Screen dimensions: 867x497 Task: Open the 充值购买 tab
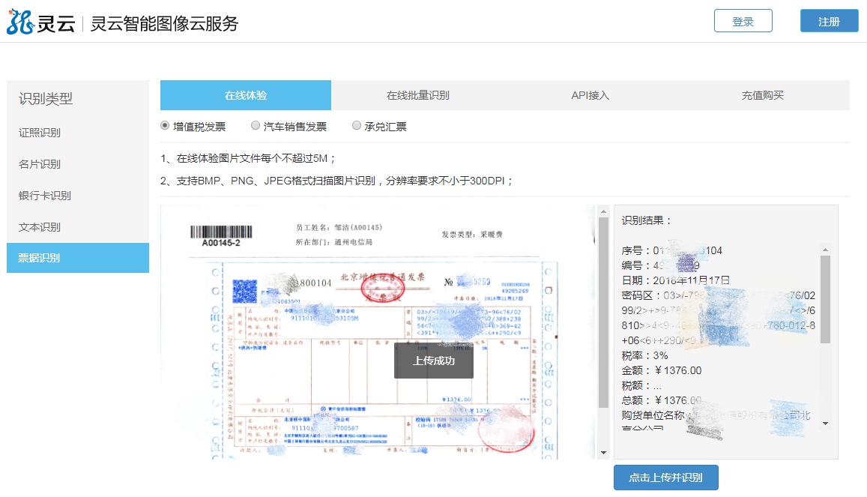pyautogui.click(x=762, y=95)
